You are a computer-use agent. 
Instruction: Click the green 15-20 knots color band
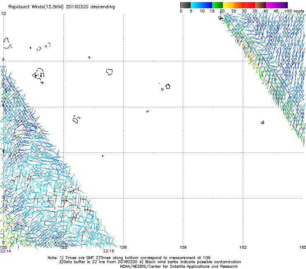tap(218, 5)
